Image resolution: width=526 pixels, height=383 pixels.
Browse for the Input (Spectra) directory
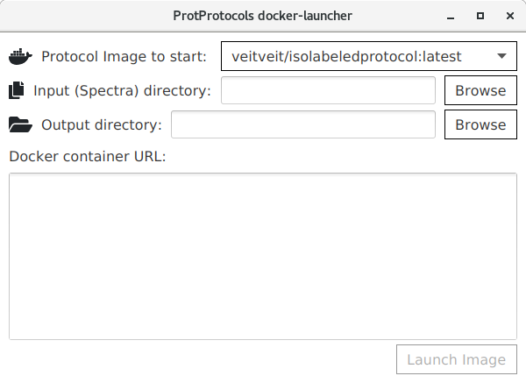480,90
